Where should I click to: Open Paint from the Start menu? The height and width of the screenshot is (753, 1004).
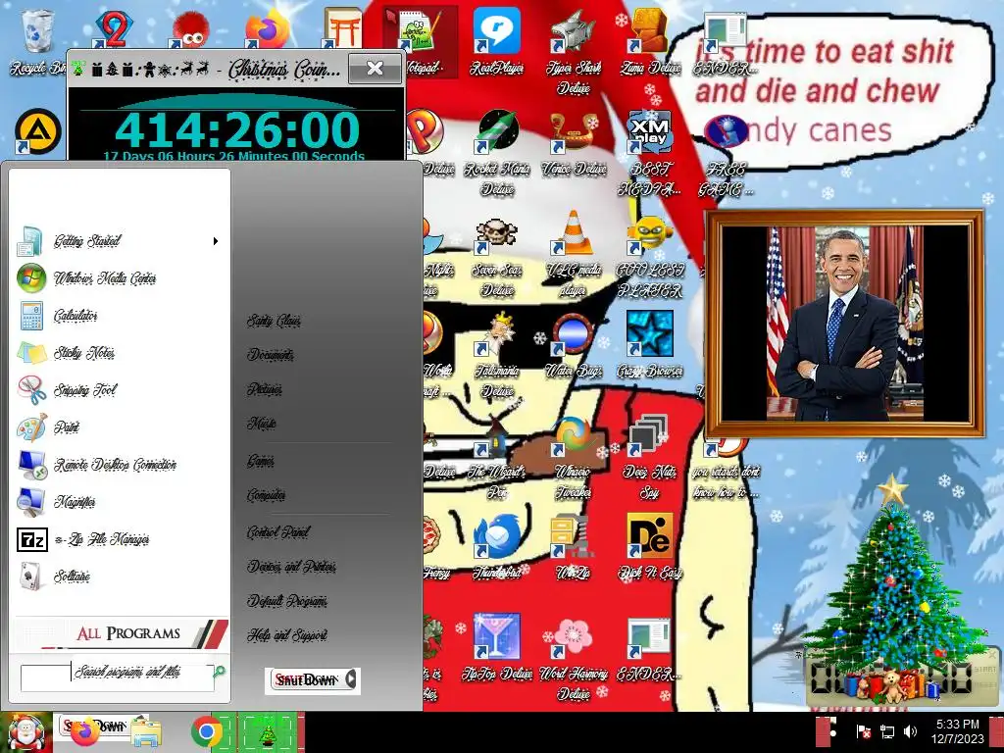[x=119, y=427]
